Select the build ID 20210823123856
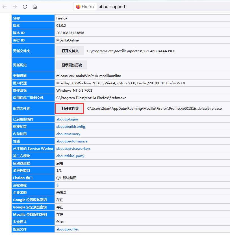This screenshot has height=244, width=230. point(70,33)
